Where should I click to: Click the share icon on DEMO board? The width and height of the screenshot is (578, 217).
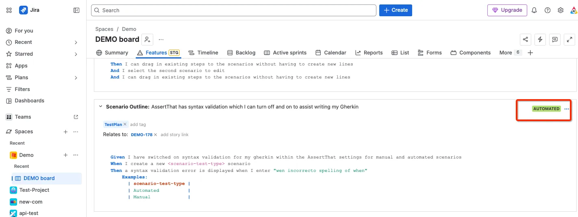[526, 39]
